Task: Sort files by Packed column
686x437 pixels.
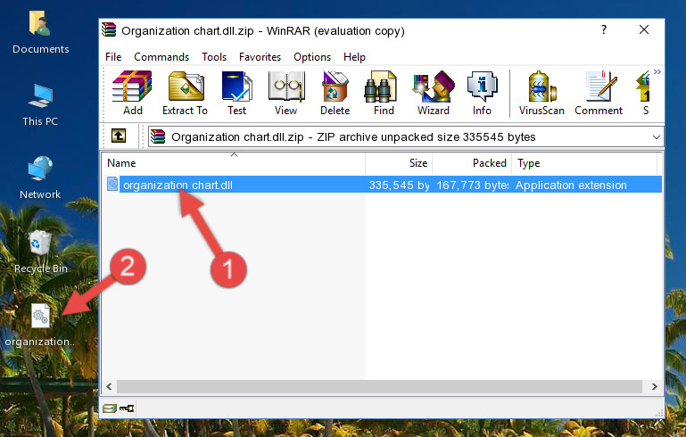Action: (472, 163)
